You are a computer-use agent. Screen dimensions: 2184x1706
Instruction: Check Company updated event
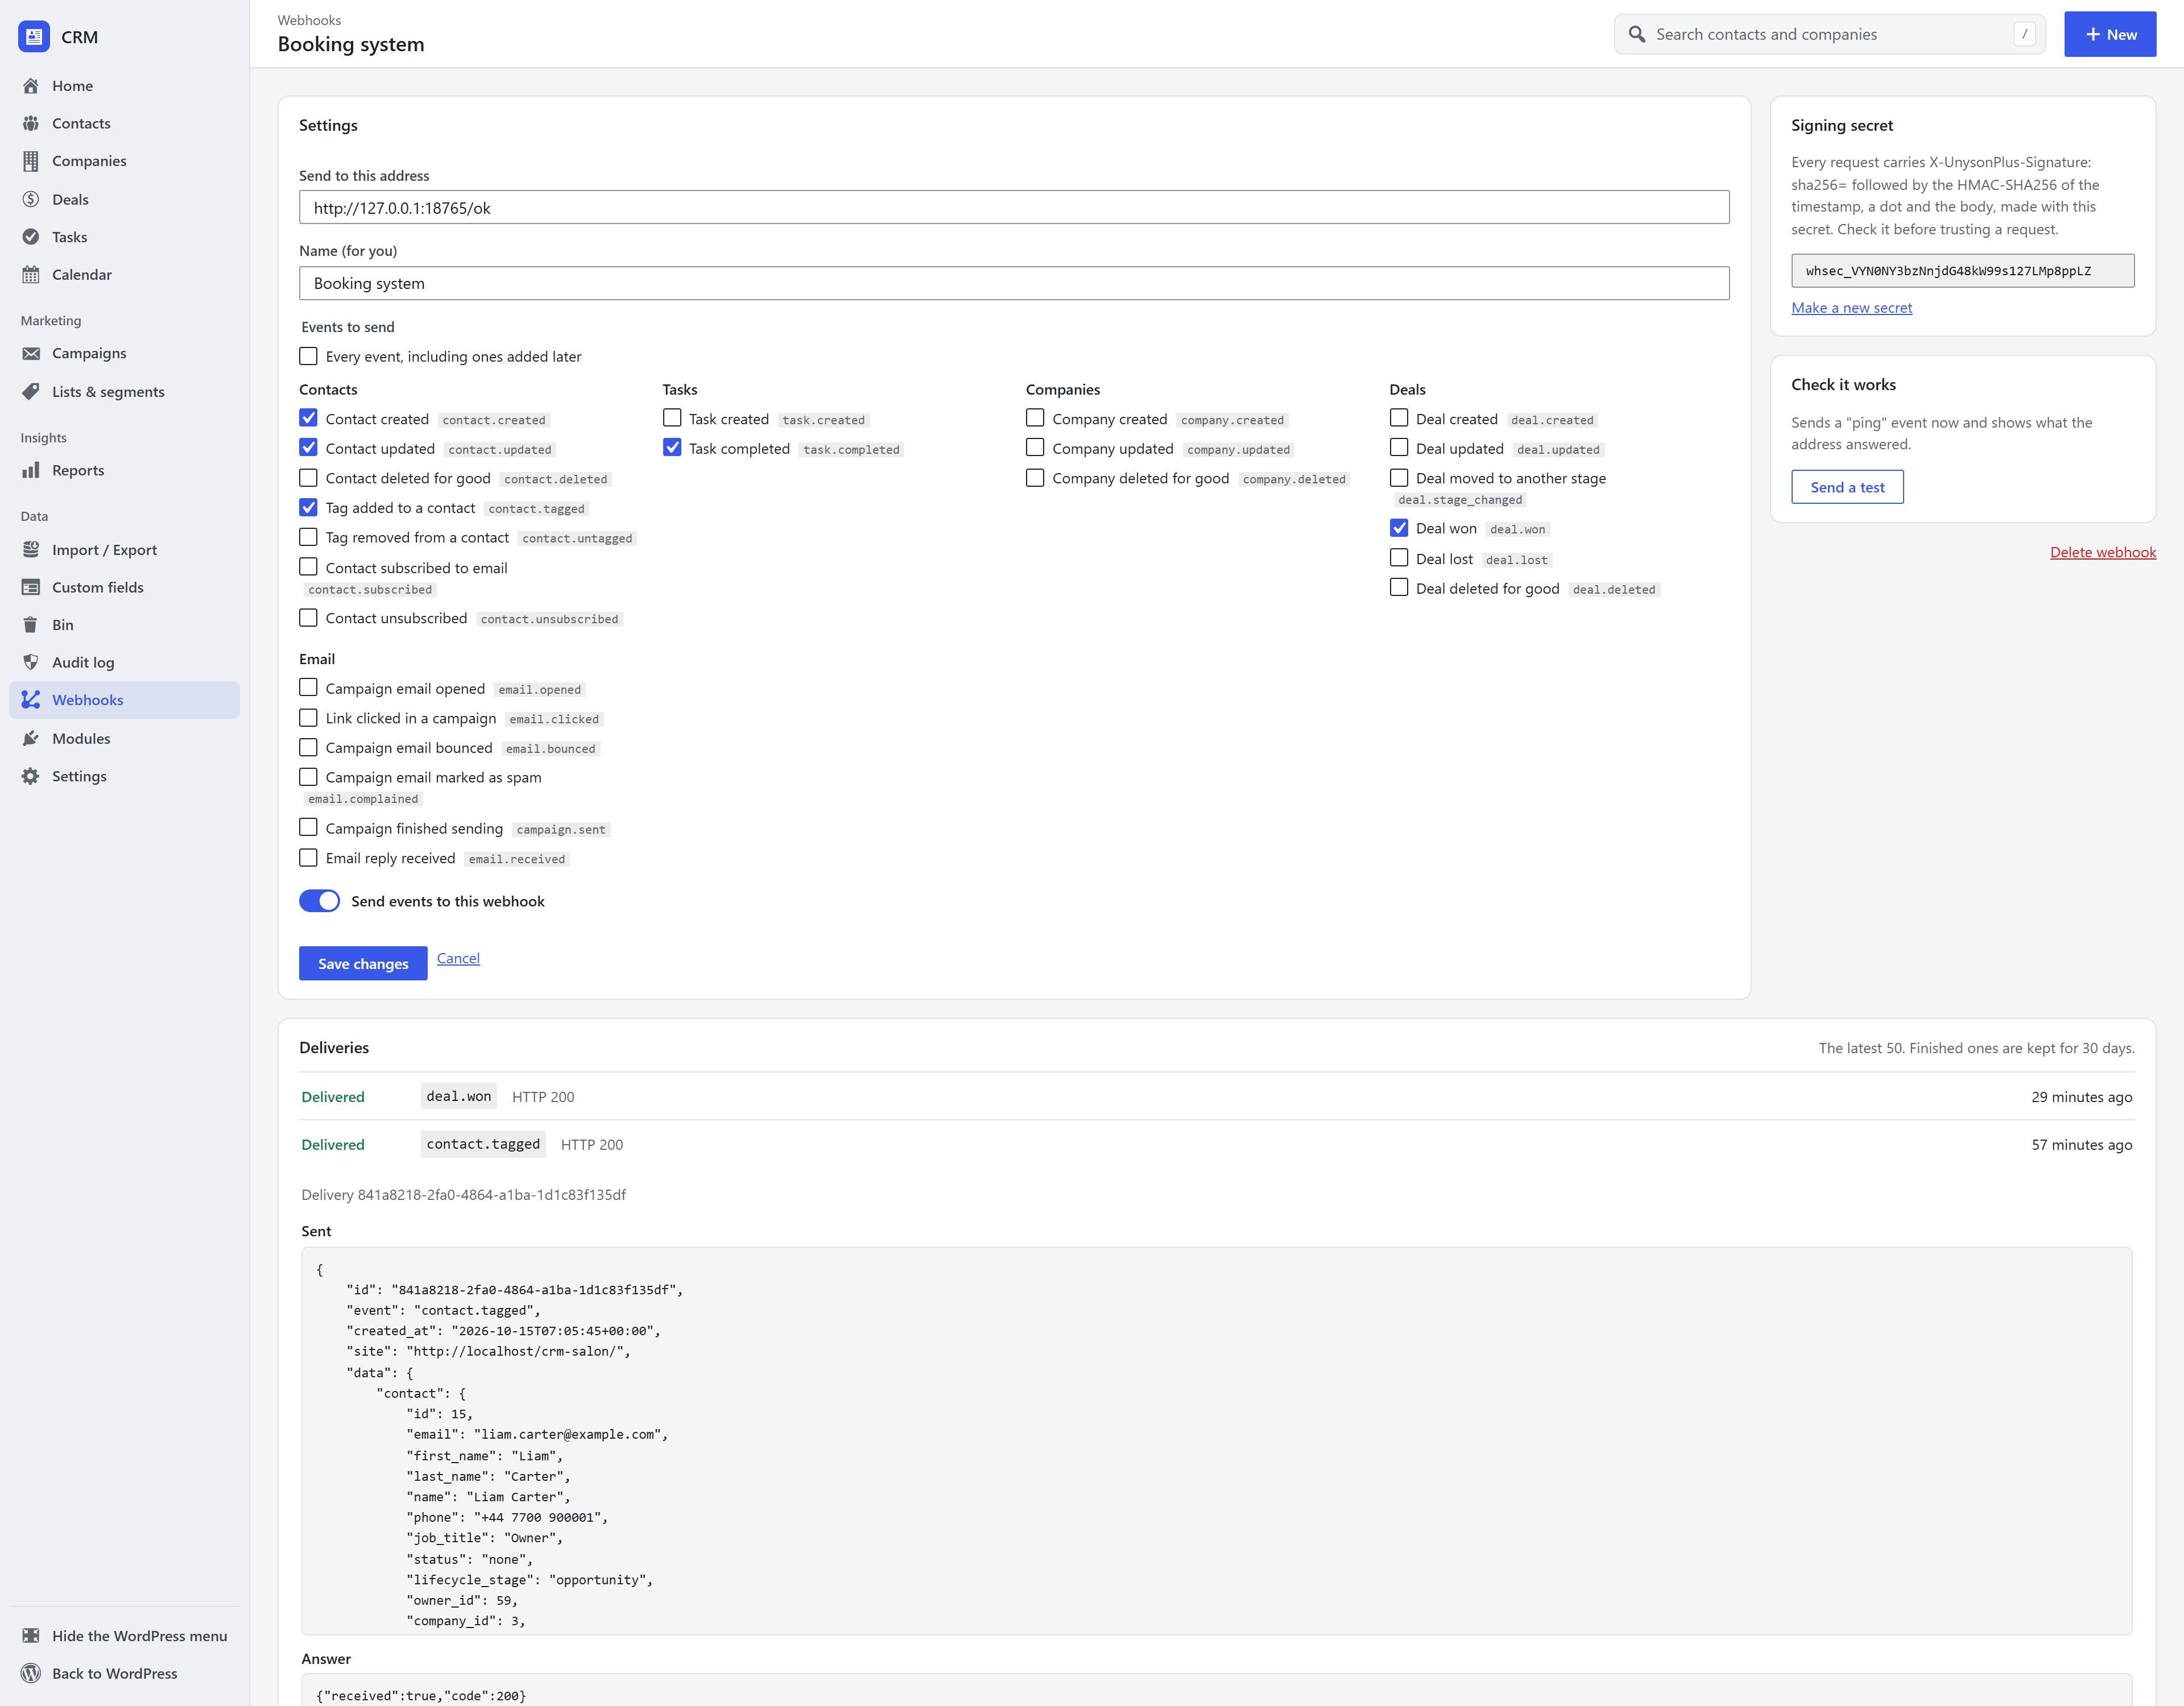[x=1035, y=448]
